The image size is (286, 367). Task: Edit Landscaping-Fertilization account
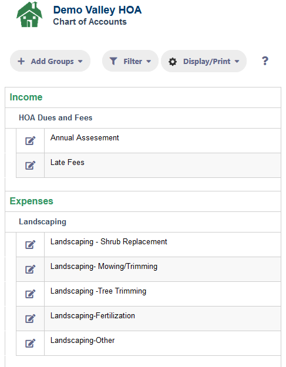pyautogui.click(x=30, y=318)
